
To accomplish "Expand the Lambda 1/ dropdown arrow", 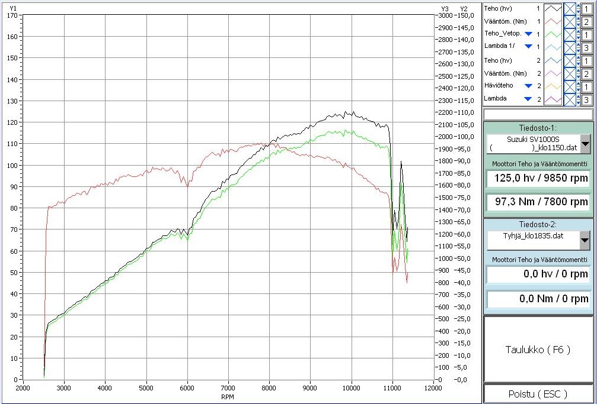I will point(528,46).
